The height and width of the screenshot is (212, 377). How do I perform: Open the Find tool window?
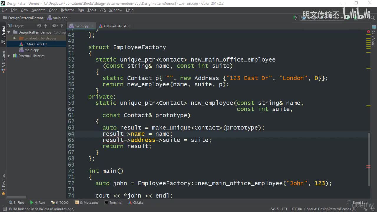coord(17,203)
